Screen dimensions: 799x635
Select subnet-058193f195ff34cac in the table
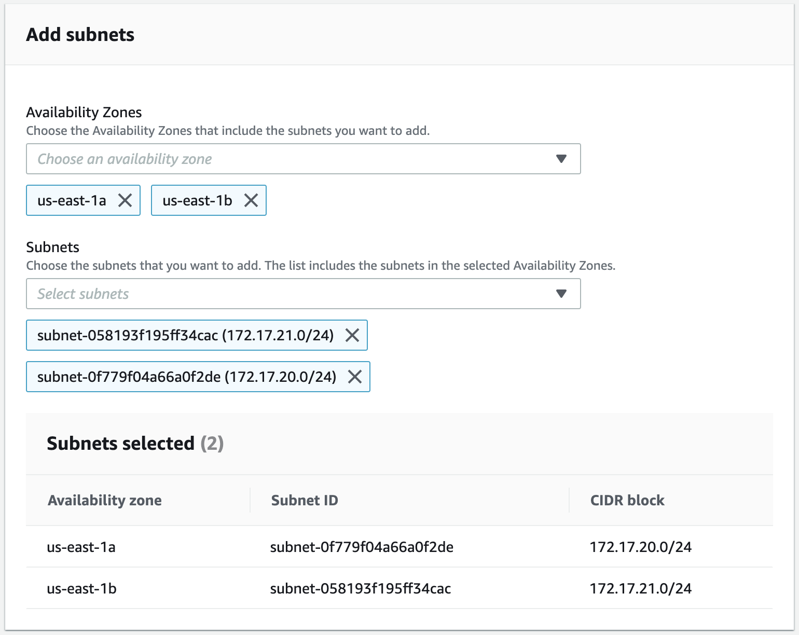(x=361, y=588)
